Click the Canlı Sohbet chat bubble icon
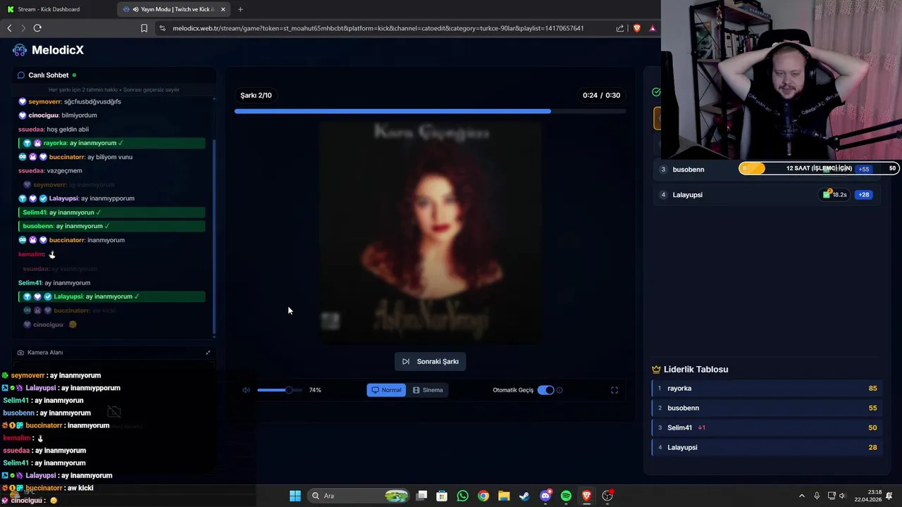 (21, 75)
